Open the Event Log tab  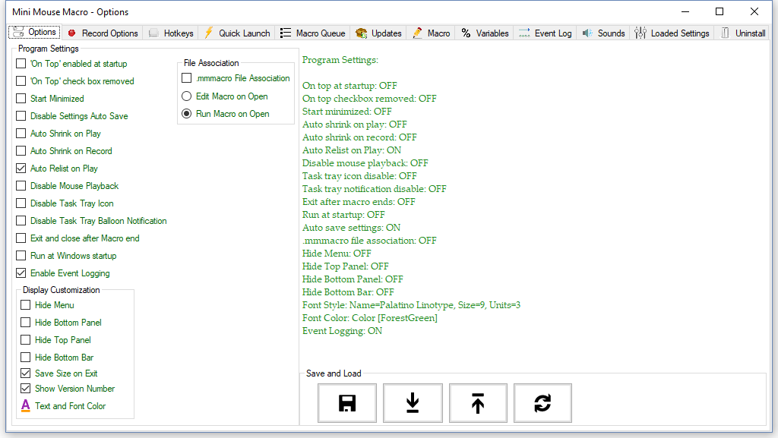[546, 33]
